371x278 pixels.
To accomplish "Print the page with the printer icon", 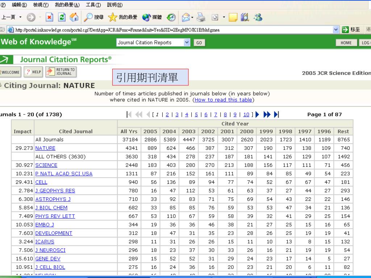I will coord(201,17).
